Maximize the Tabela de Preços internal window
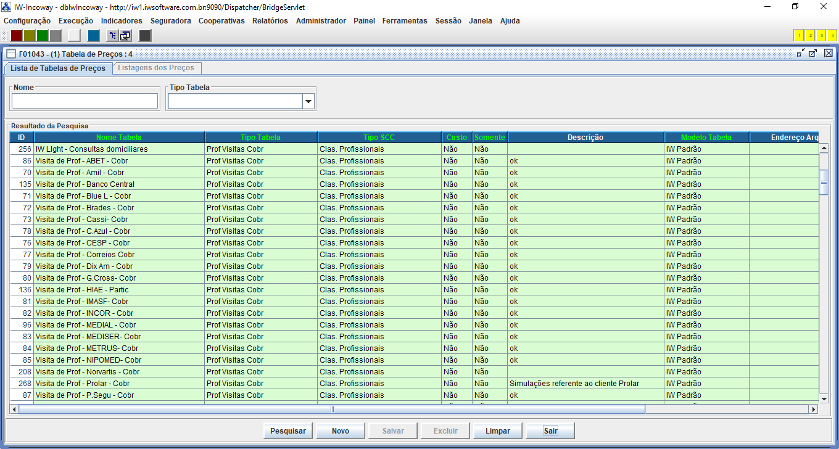The image size is (839, 449). point(813,54)
